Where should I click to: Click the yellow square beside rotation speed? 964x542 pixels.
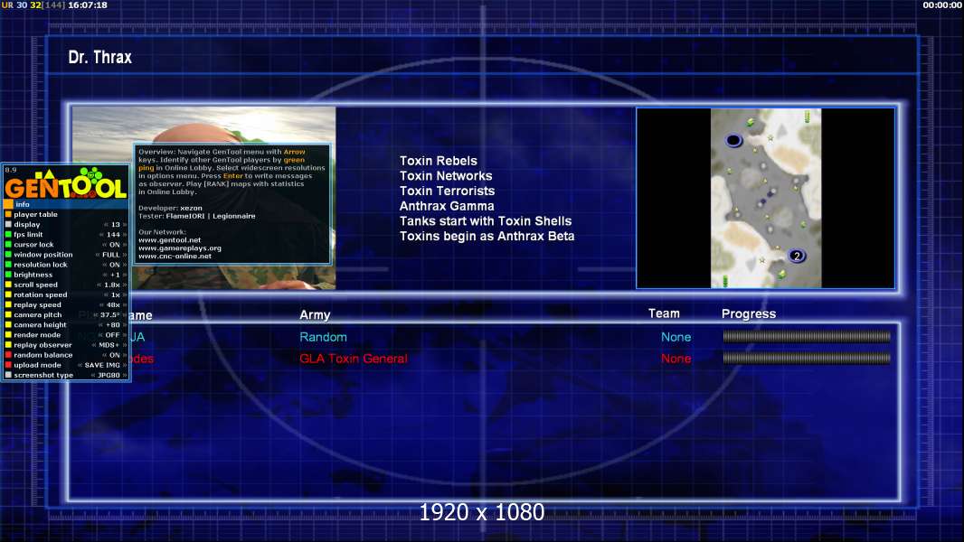(8, 294)
